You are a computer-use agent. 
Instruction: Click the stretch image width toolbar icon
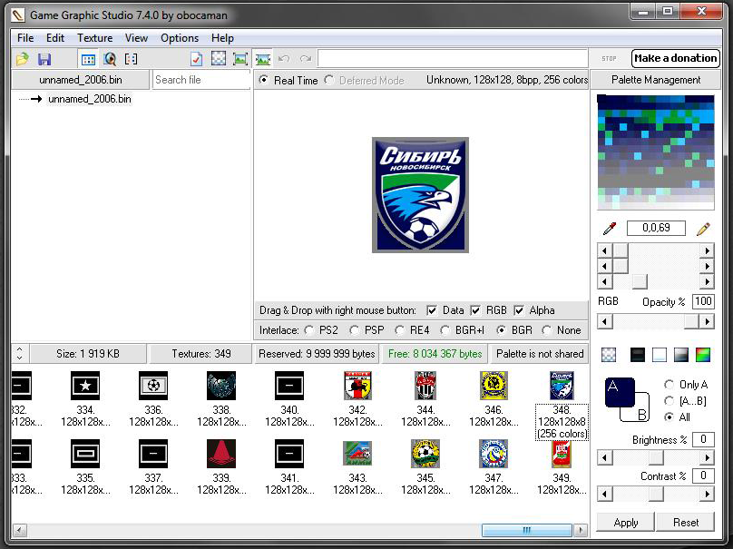point(263,59)
